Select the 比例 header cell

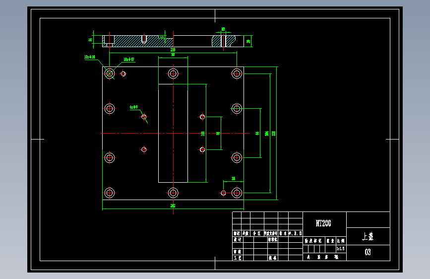coord(341,241)
